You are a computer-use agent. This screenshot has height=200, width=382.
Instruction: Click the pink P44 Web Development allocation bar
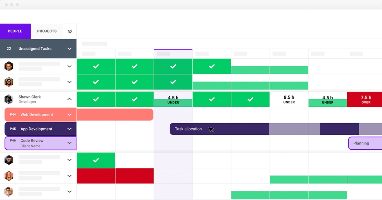point(115,114)
